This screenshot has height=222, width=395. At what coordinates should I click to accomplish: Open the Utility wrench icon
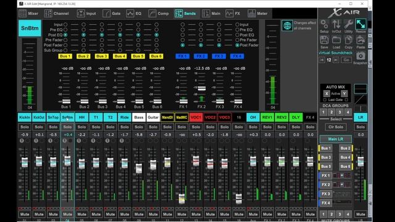348,25
